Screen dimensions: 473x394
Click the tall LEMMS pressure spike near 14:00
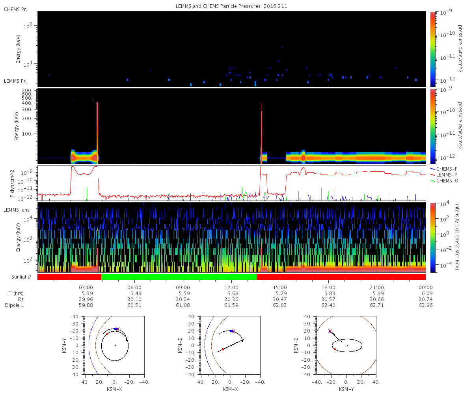(x=261, y=130)
